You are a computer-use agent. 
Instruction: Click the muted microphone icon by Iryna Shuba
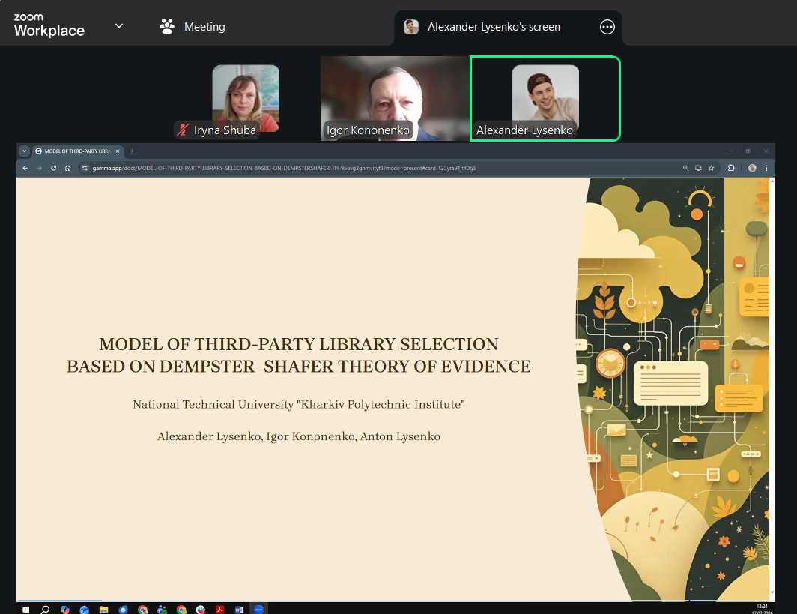pos(182,130)
